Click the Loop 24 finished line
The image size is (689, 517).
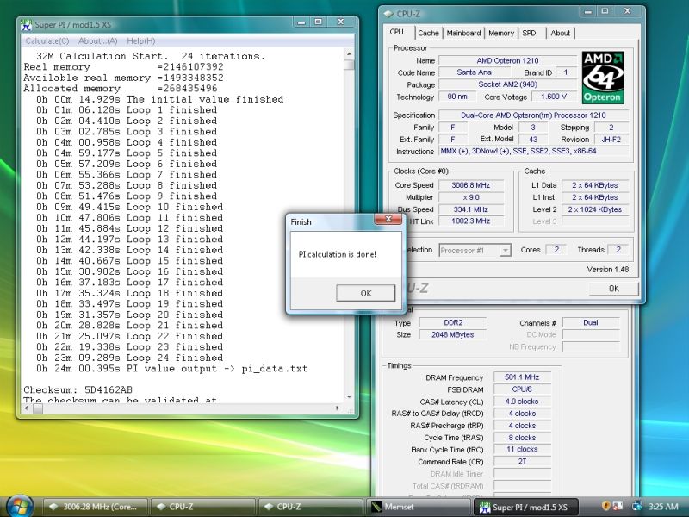pos(129,358)
